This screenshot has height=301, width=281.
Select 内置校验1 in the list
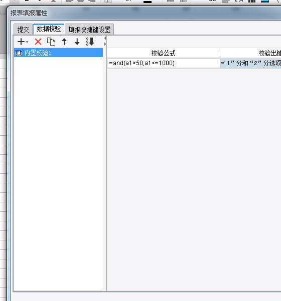(x=59, y=53)
